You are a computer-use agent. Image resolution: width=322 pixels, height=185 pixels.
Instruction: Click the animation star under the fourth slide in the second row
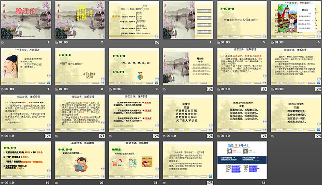(164, 89)
